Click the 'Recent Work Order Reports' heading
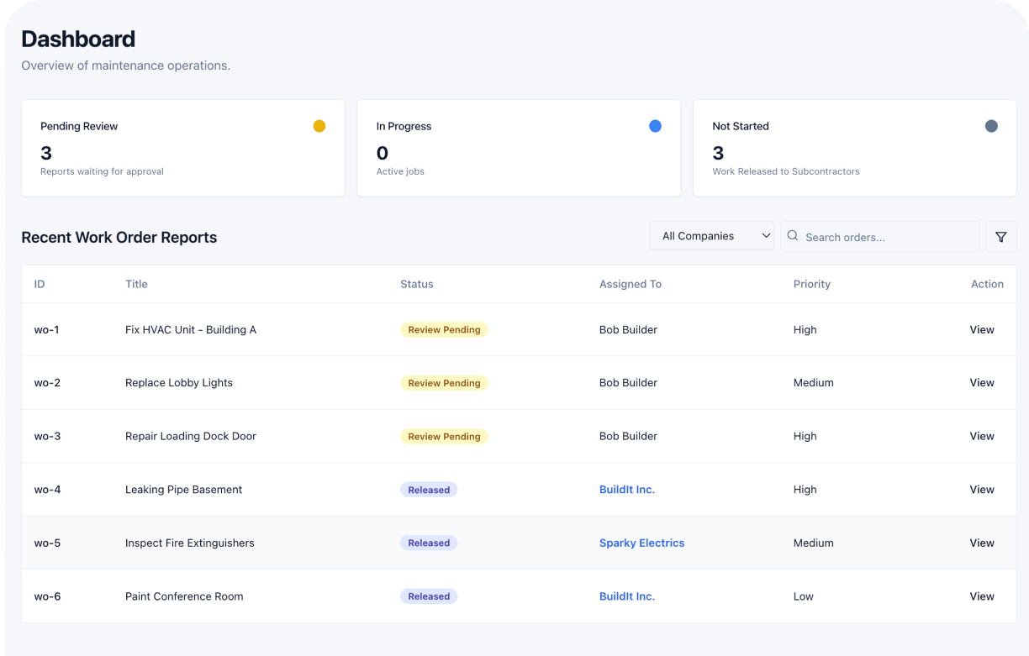 tap(119, 238)
